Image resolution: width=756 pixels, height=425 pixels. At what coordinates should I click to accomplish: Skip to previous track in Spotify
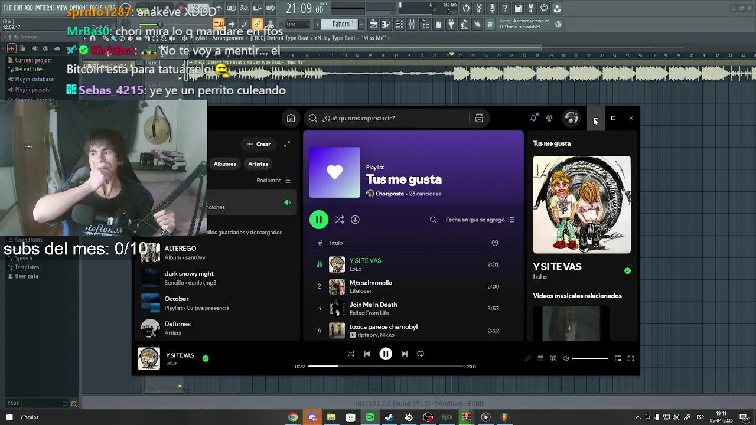click(367, 354)
